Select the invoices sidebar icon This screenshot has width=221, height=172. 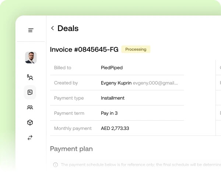(x=30, y=92)
